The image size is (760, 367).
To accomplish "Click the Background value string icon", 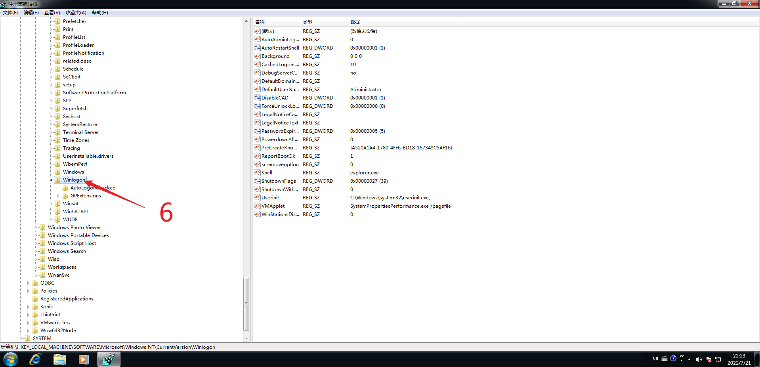I will [257, 56].
